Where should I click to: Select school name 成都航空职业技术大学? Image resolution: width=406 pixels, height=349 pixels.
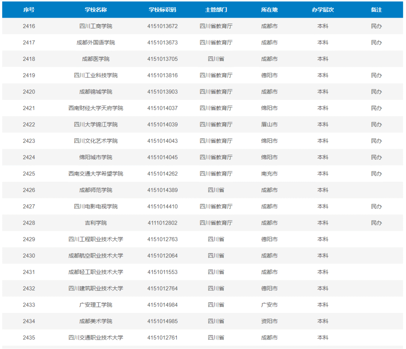point(96,255)
